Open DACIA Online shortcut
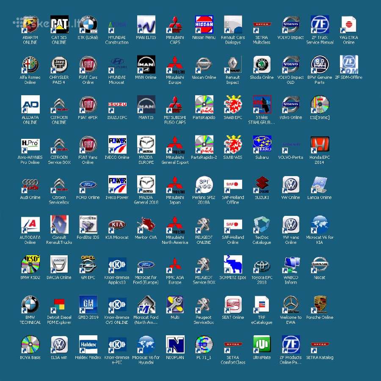The height and width of the screenshot is (381, 381). point(59,264)
